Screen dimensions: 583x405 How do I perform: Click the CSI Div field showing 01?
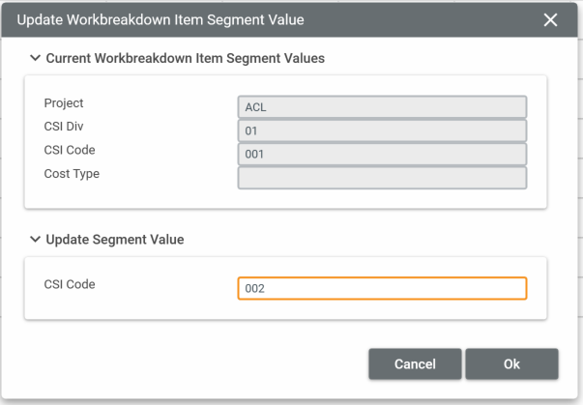382,130
